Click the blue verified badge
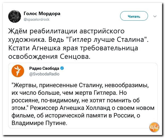165x138 pixels. pos(62,69)
